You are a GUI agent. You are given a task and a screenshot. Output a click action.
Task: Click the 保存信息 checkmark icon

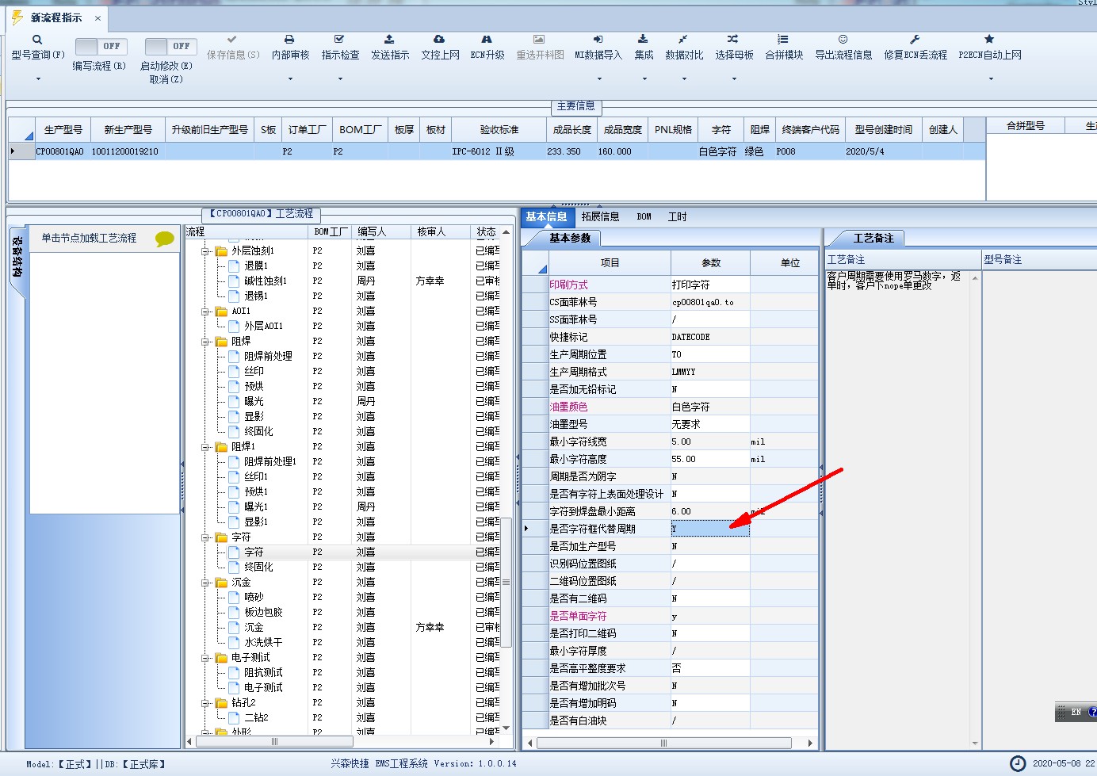coord(232,39)
